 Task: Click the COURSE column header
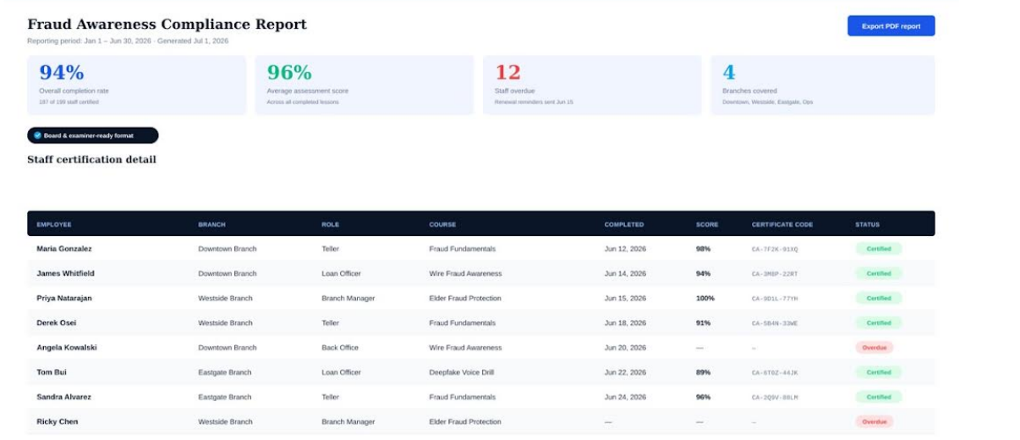coord(442,225)
